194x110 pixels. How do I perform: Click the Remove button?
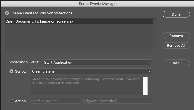pos(176,36)
